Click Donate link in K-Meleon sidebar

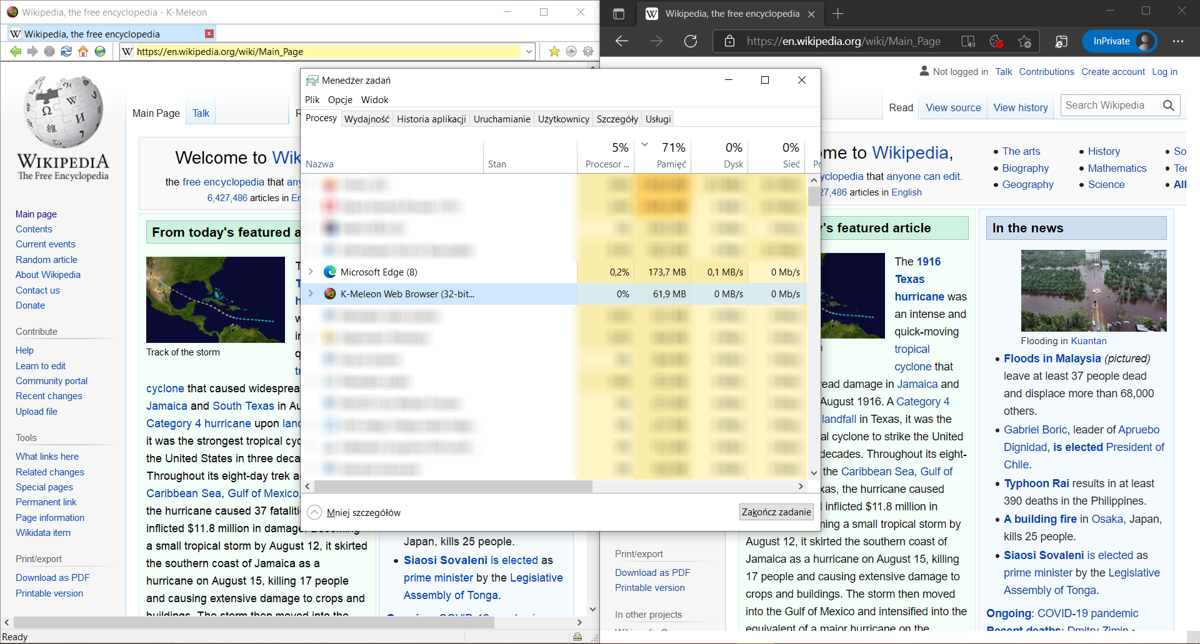point(30,305)
